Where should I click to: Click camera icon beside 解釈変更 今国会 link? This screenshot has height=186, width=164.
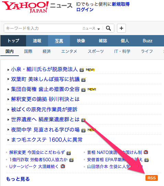(x=69, y=153)
